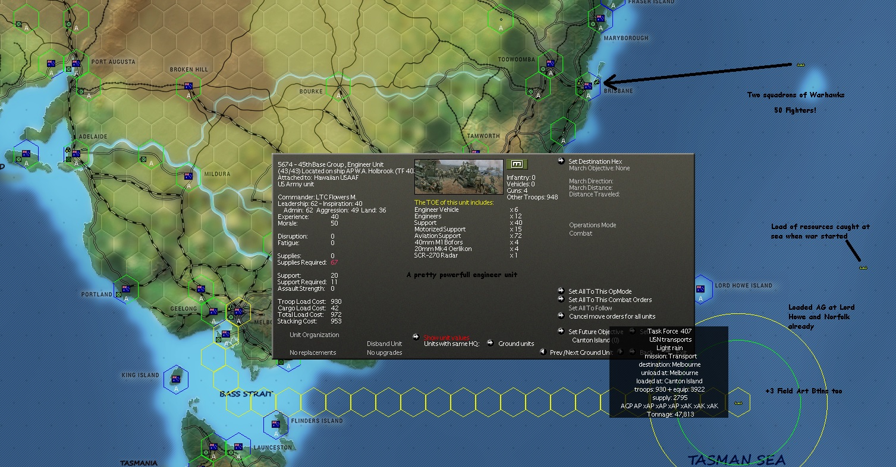Select the Mildura base flag
The image size is (896, 467).
tap(188, 176)
